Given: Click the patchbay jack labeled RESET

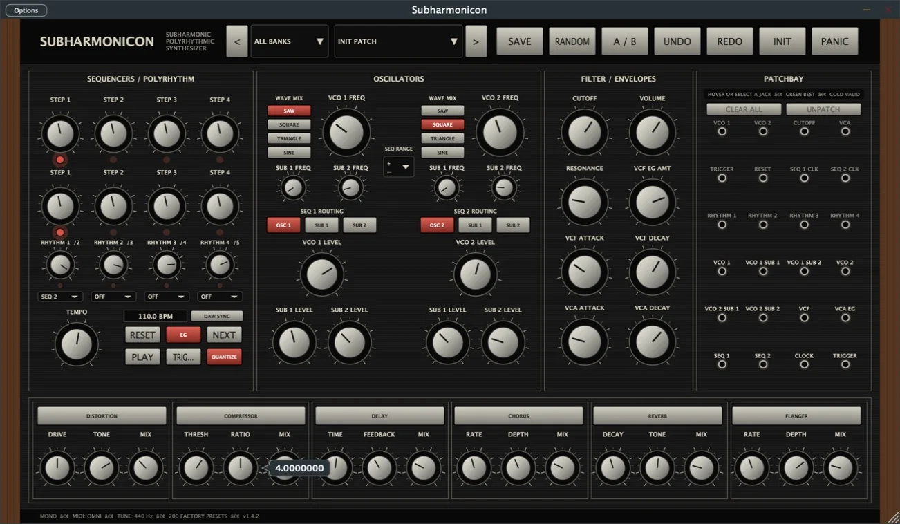Looking at the screenshot, I should (x=762, y=178).
